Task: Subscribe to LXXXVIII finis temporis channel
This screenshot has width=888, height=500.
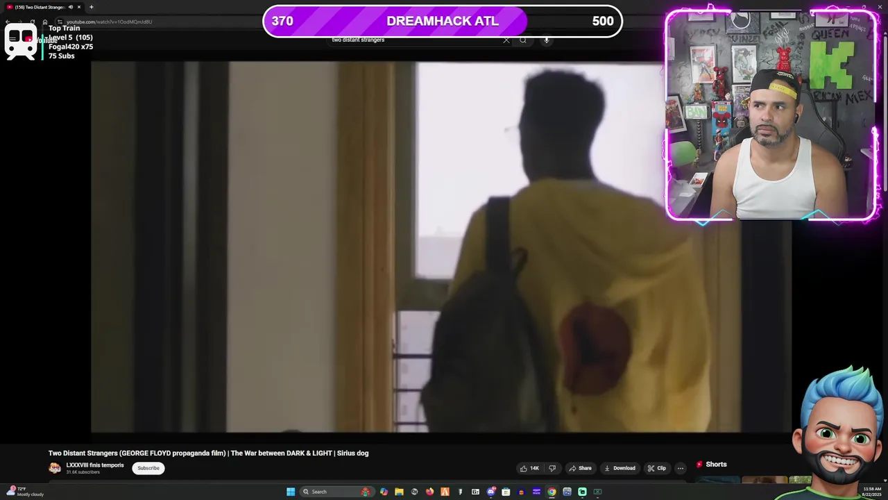Action: pyautogui.click(x=148, y=468)
